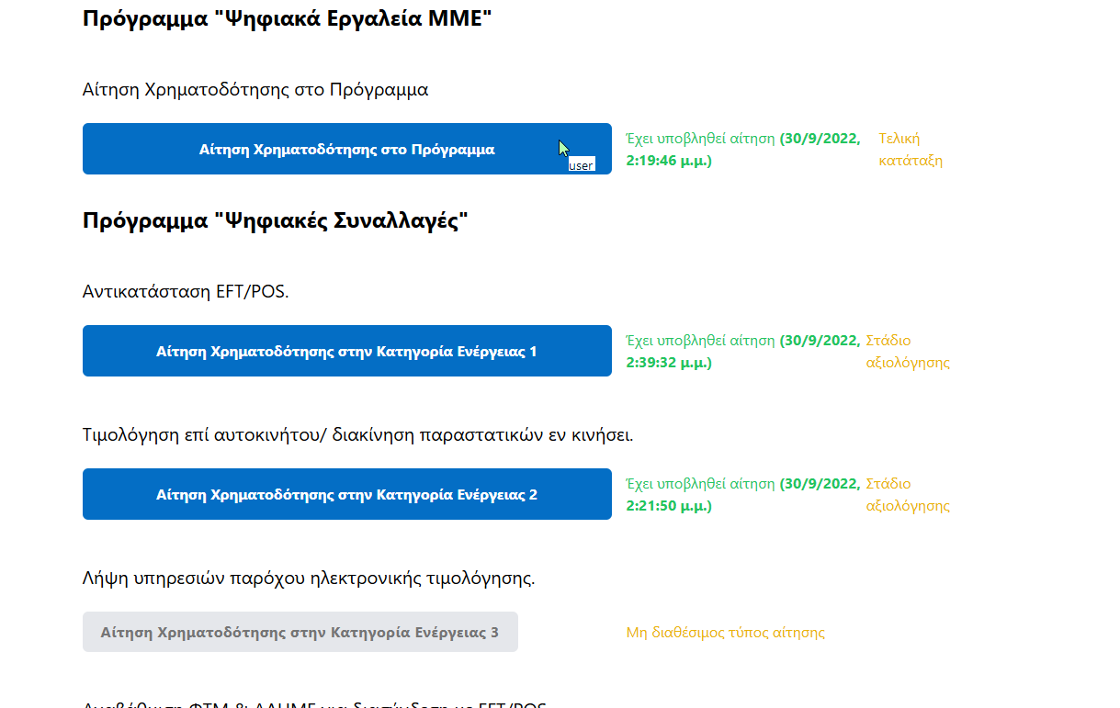
Task: Click the Τελική κατάταξη status text
Action: pyautogui.click(x=910, y=150)
